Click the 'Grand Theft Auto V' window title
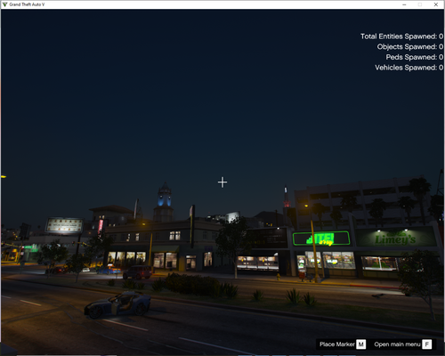This screenshot has height=356, width=445. pos(27,4)
